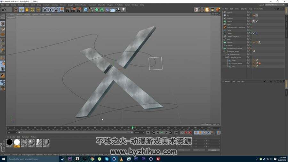
Task: Select the striped Hair Mat material
Action: [39, 142]
